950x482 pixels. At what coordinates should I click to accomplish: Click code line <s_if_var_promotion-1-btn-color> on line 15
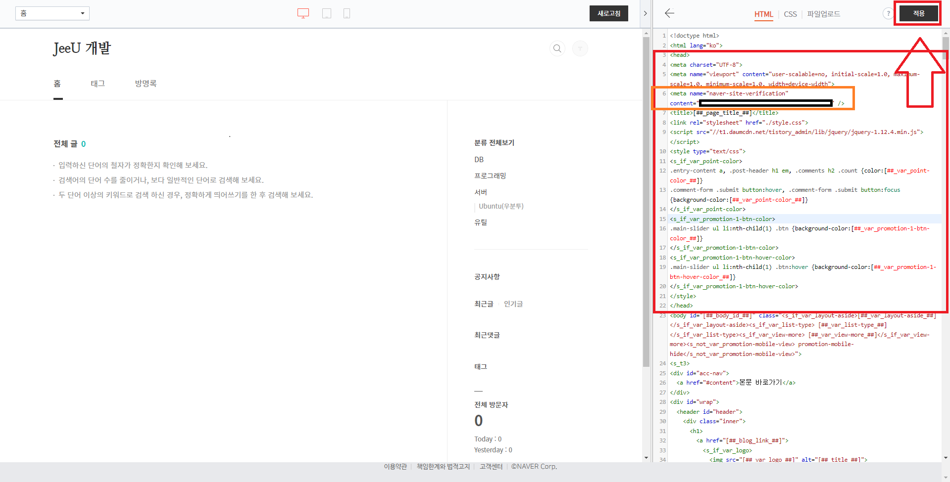click(723, 219)
